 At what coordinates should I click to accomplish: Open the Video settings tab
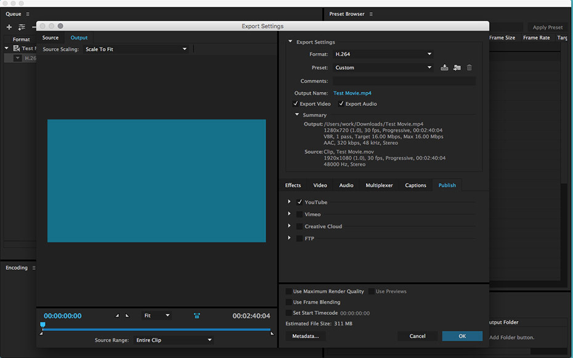[x=320, y=185]
